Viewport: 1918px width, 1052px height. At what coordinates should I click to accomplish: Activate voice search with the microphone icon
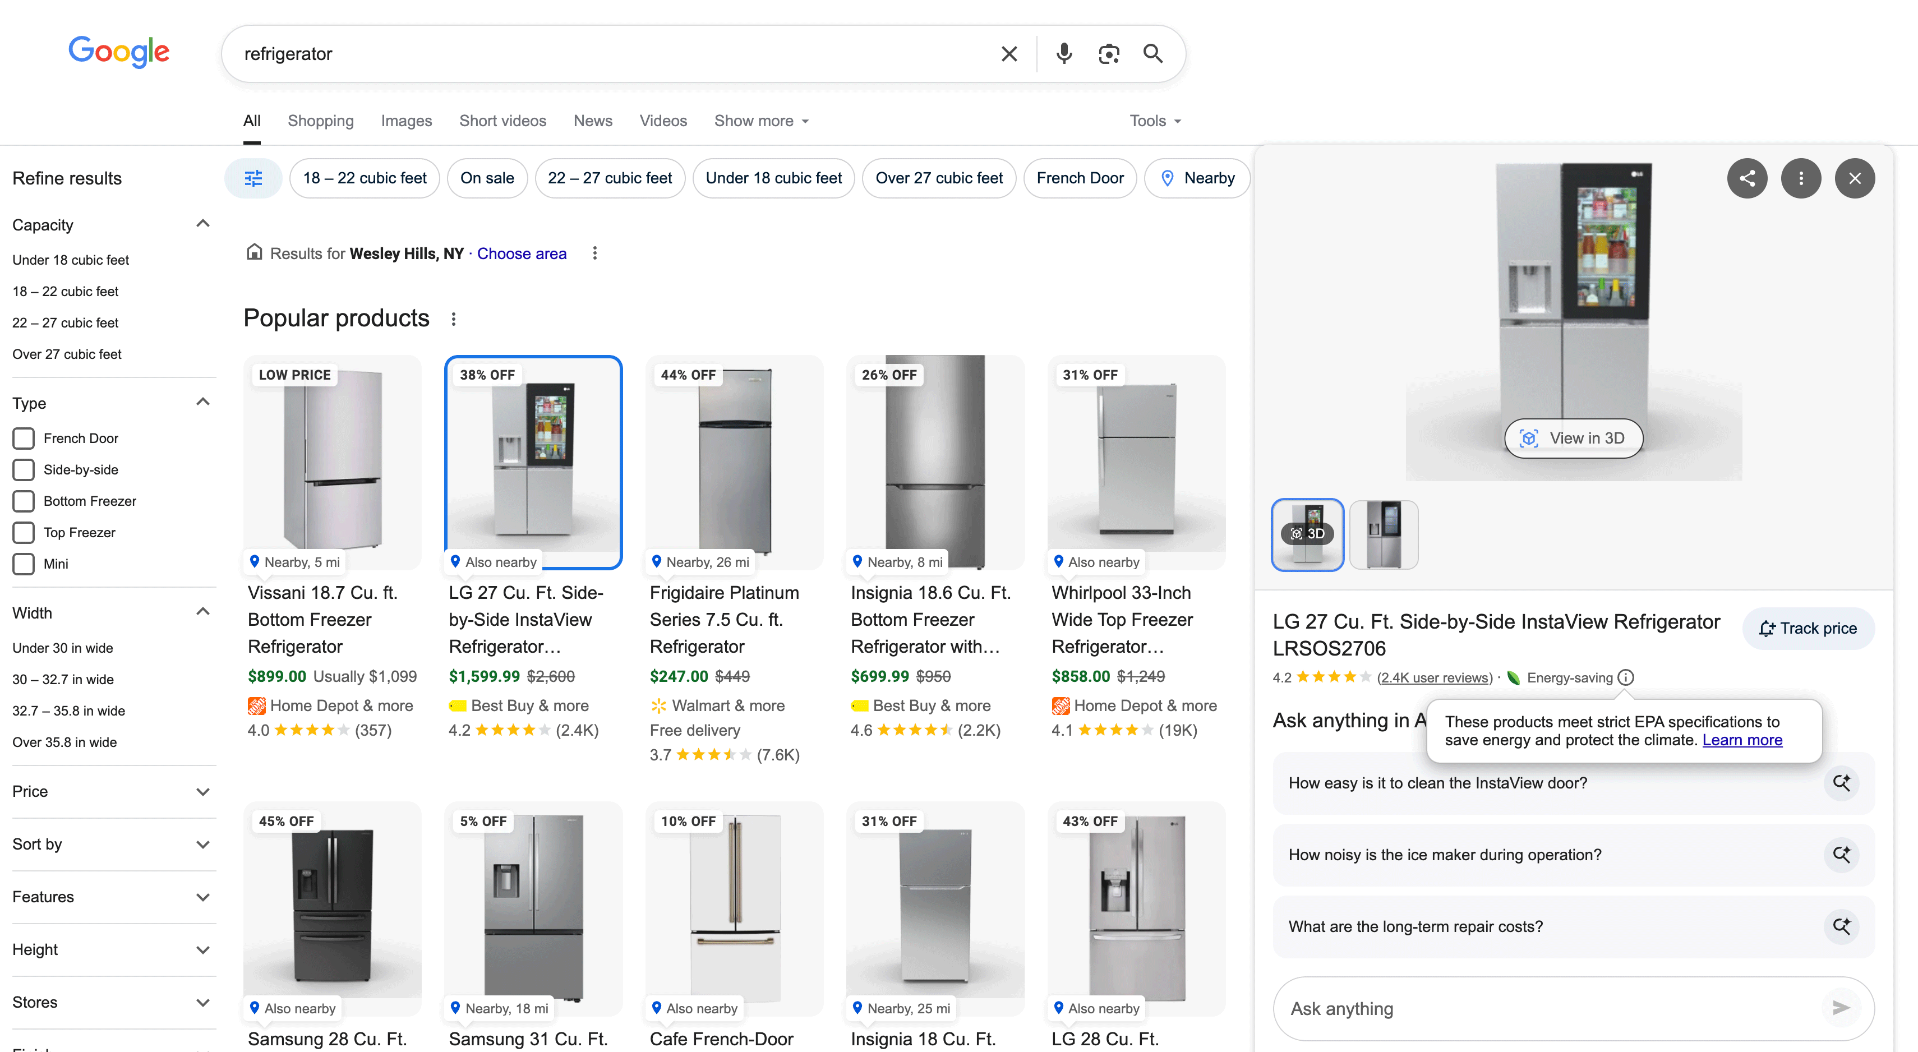[x=1063, y=53]
